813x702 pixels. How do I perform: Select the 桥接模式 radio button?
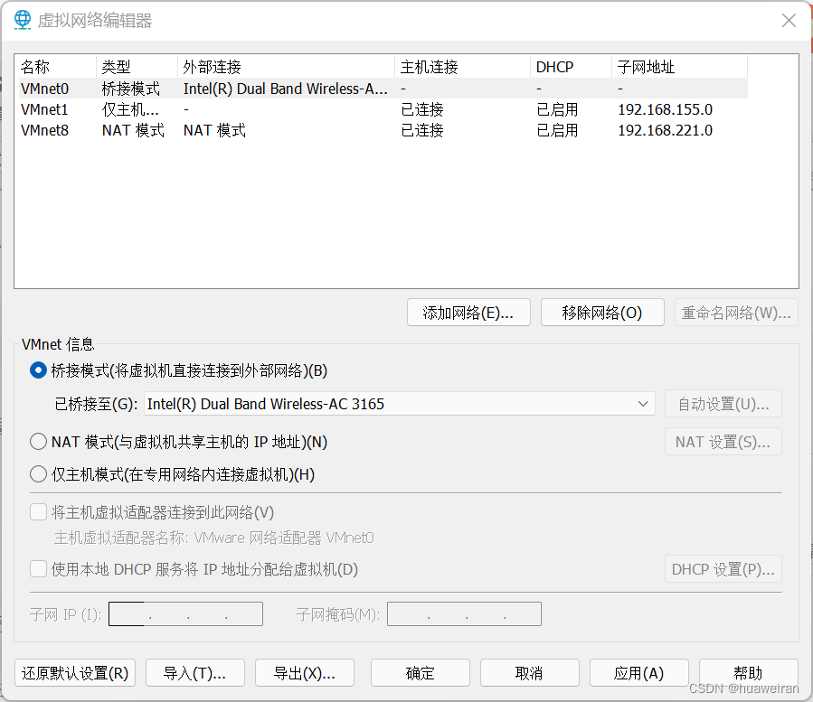pyautogui.click(x=38, y=370)
